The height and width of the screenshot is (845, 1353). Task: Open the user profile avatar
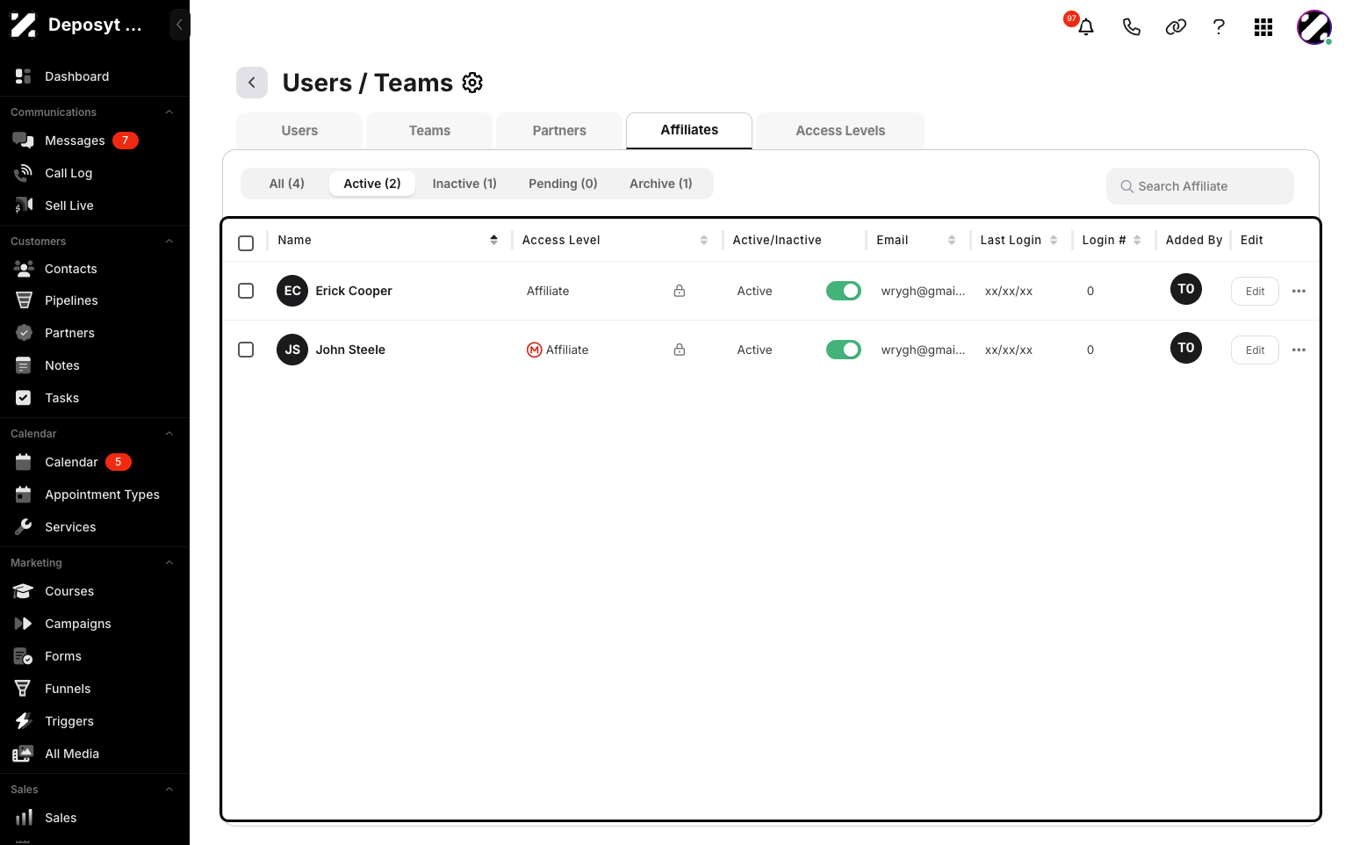[1314, 27]
